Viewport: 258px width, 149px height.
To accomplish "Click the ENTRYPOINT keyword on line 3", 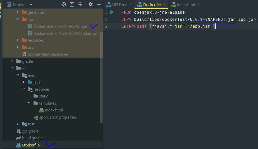I will 134,26.
